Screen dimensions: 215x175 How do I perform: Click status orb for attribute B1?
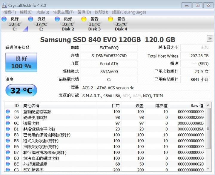[x=8, y=129]
